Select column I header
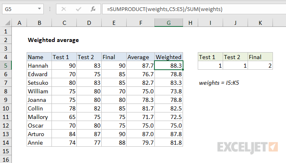The width and height of the screenshot is (286, 163). click(x=210, y=23)
